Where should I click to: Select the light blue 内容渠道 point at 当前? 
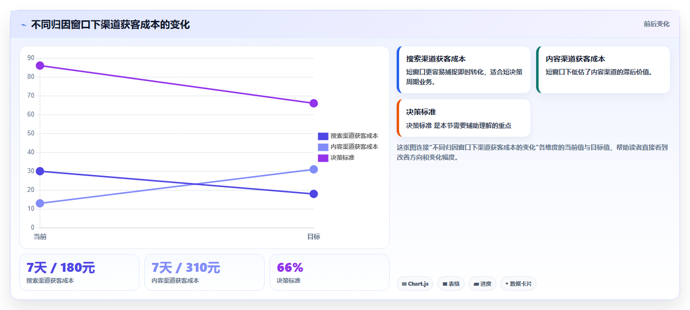[x=40, y=203]
